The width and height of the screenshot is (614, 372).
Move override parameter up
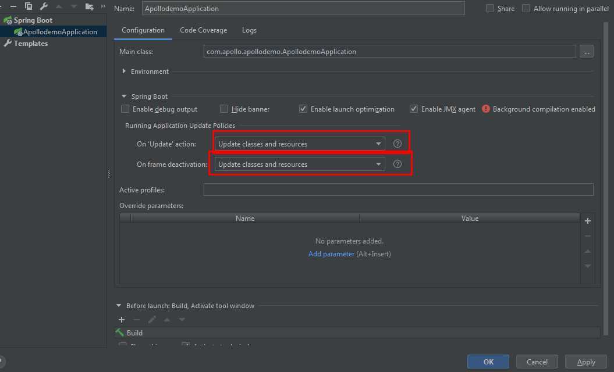tap(587, 251)
